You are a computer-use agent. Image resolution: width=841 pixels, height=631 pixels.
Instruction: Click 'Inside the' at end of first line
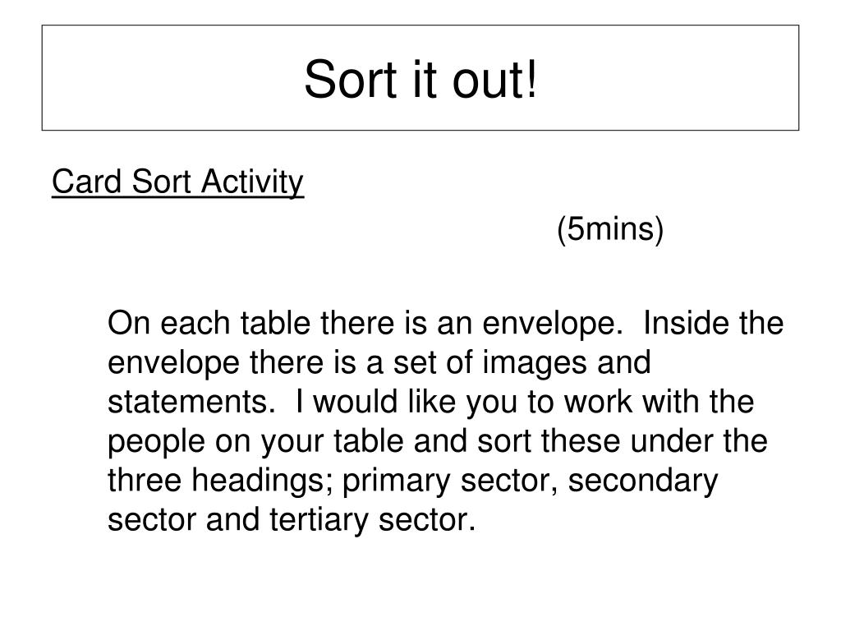pos(713,323)
